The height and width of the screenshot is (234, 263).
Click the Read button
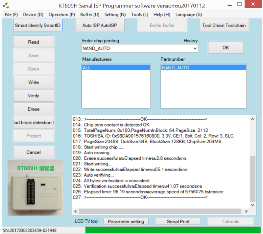point(33,42)
